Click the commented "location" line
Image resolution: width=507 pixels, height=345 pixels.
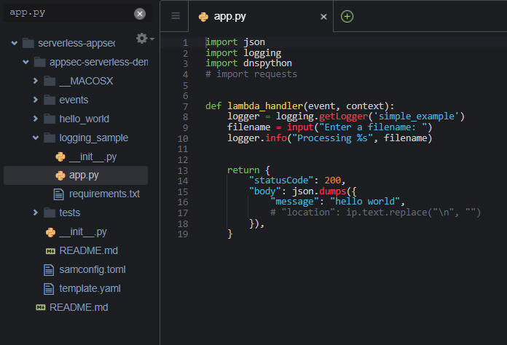click(x=375, y=213)
